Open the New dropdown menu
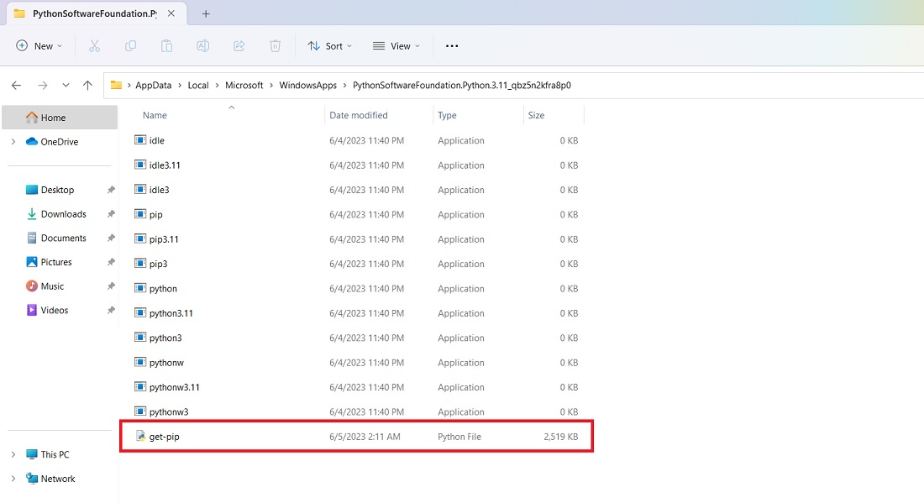This screenshot has height=503, width=924. click(39, 46)
